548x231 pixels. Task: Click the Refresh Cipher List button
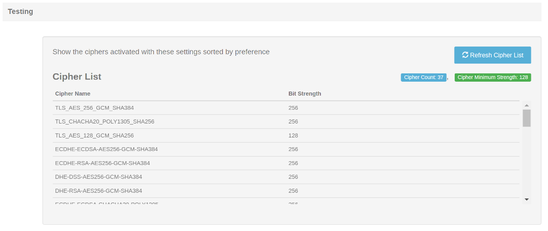(493, 55)
